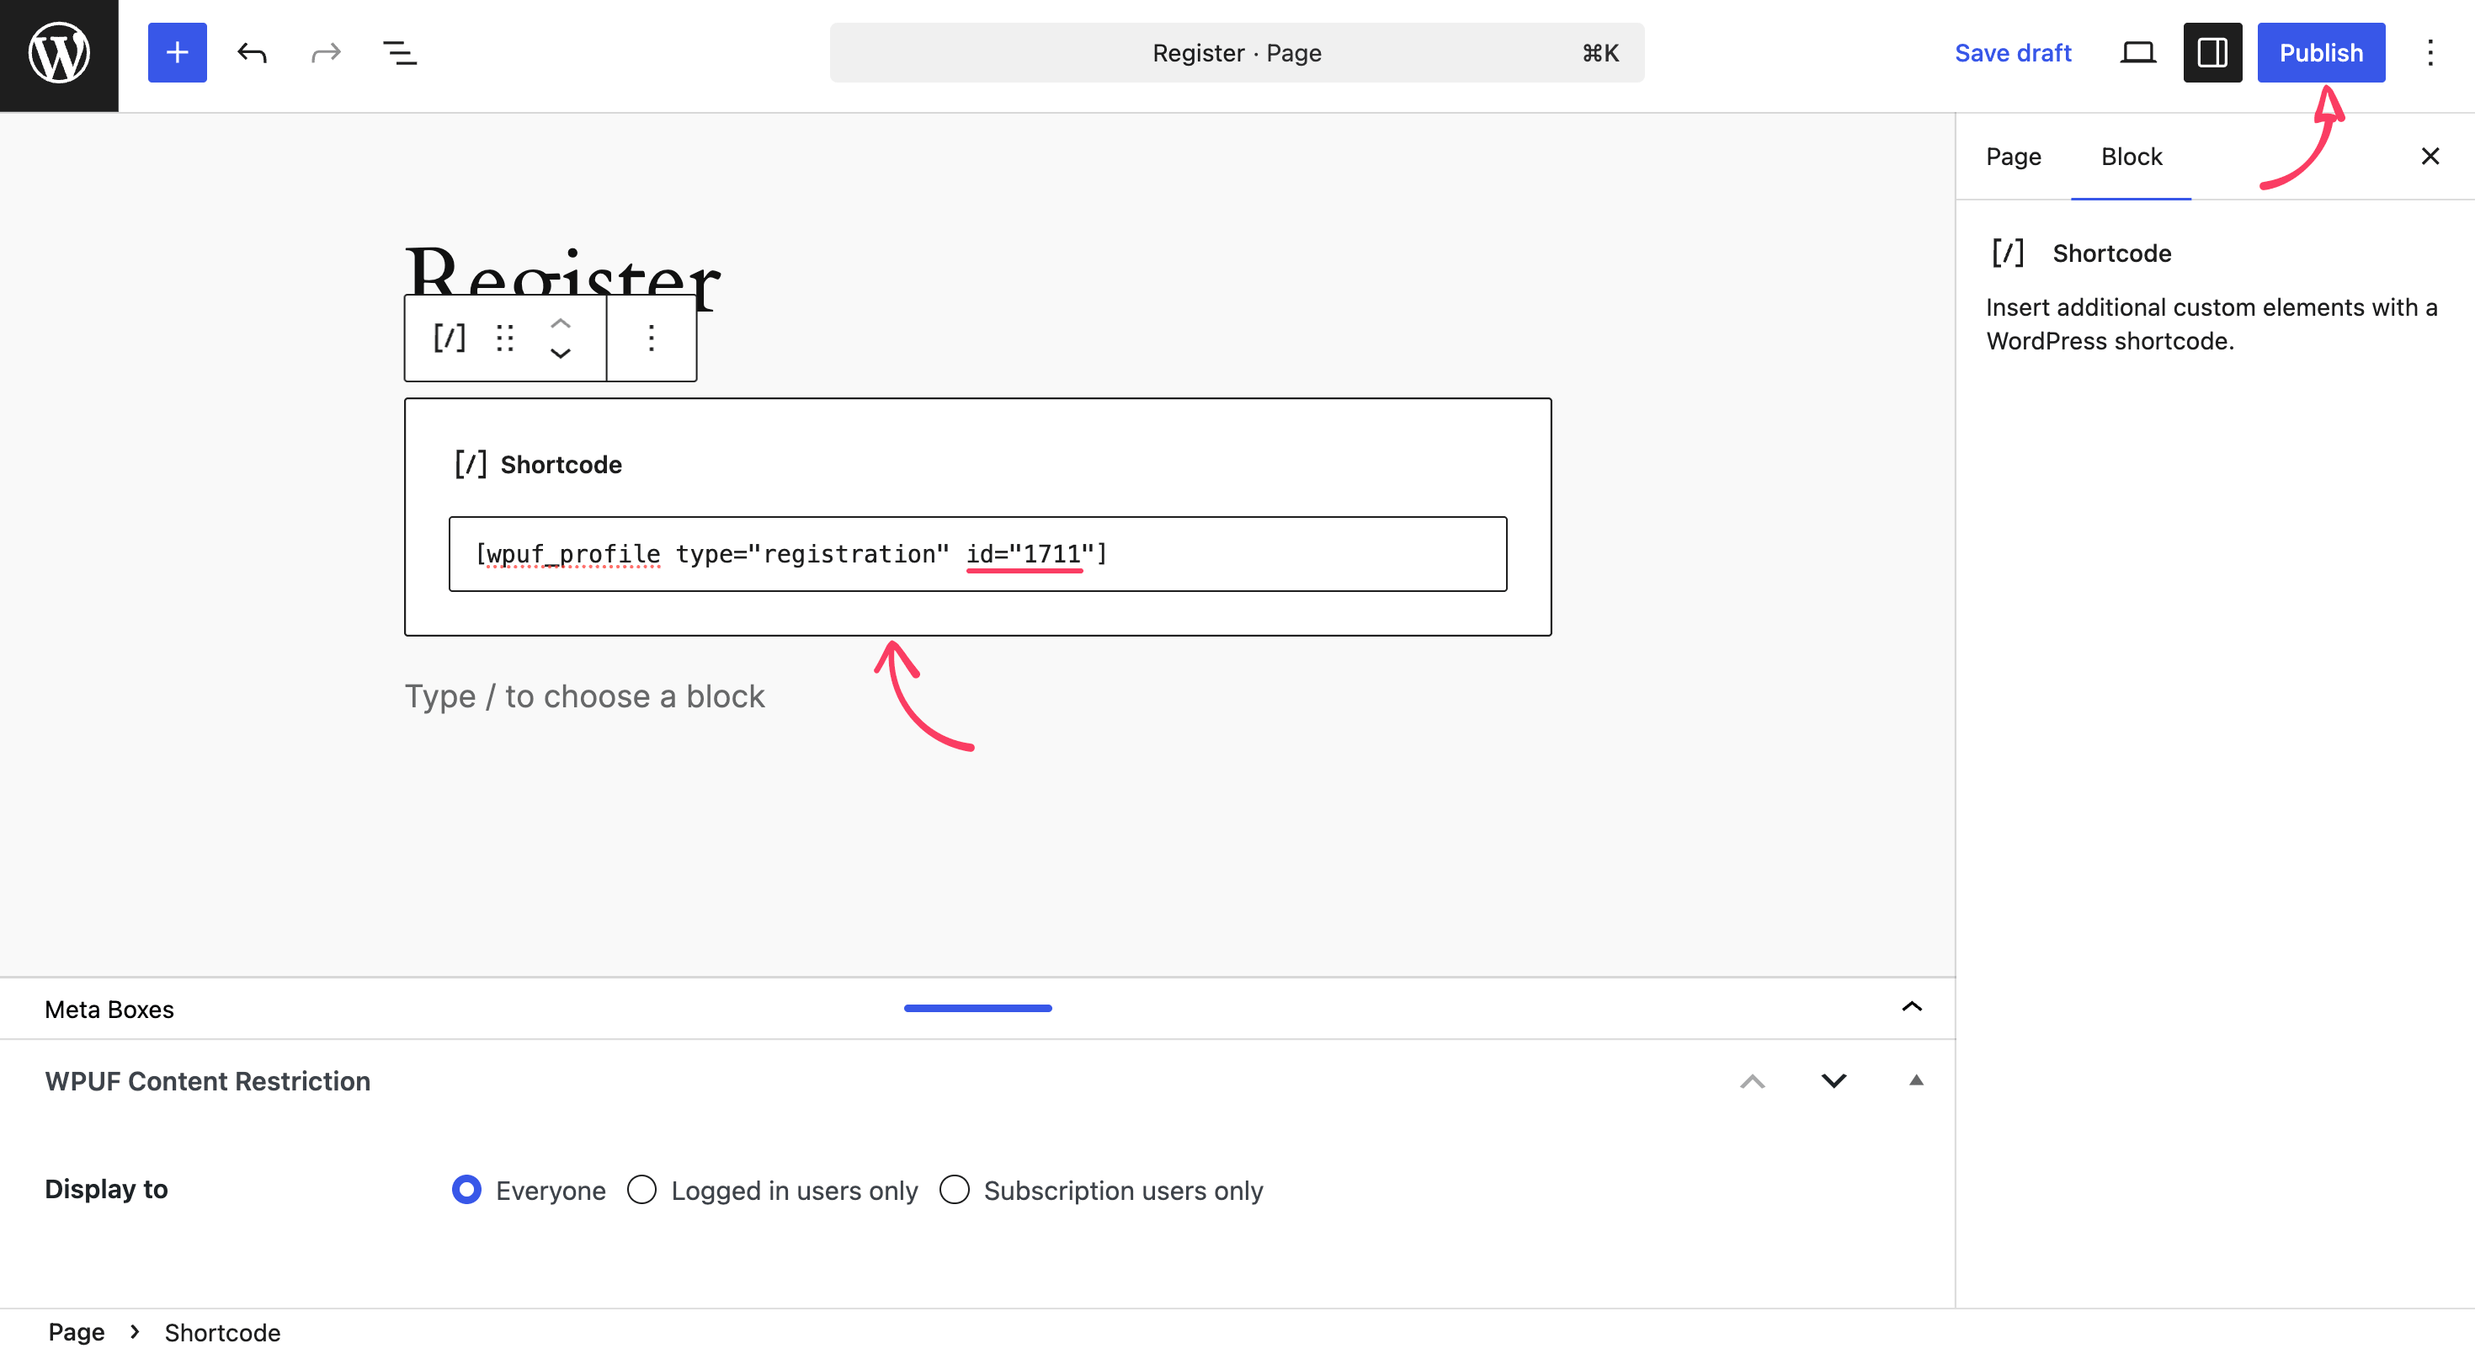Click the Shortcode block label

[x=562, y=464]
